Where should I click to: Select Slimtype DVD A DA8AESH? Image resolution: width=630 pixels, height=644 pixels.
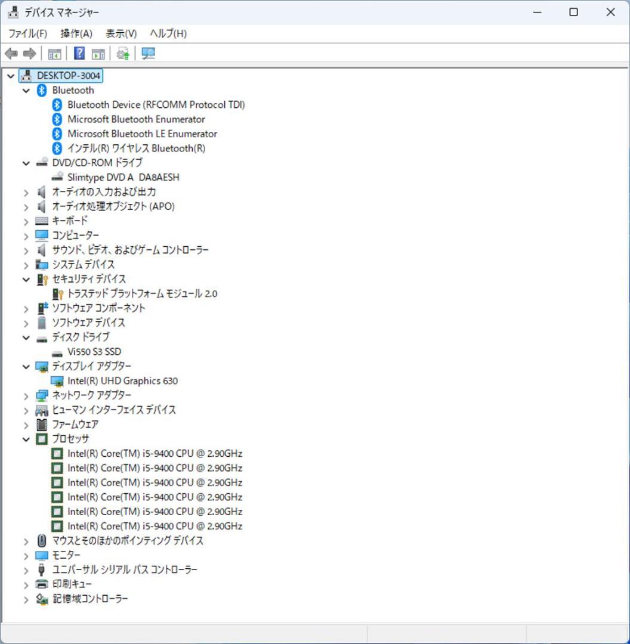(123, 178)
